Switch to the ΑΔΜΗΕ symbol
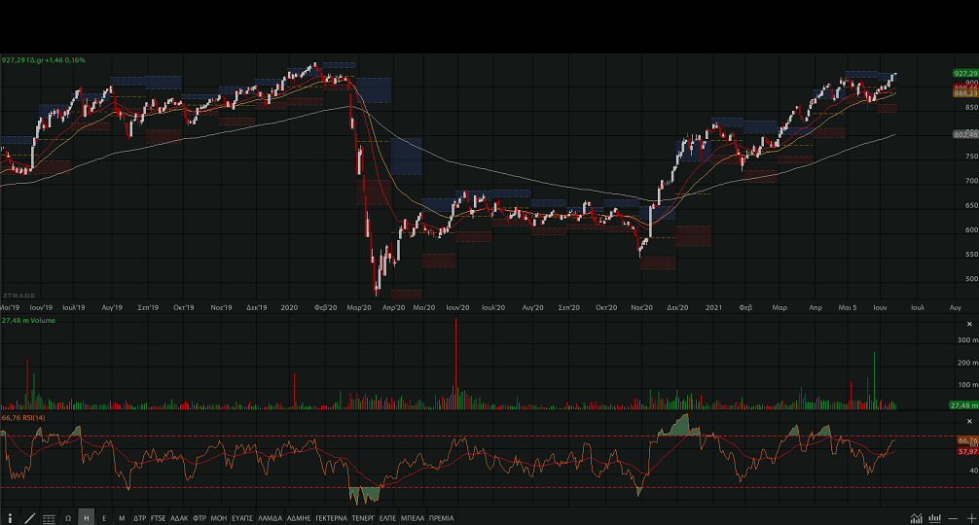 [299, 518]
